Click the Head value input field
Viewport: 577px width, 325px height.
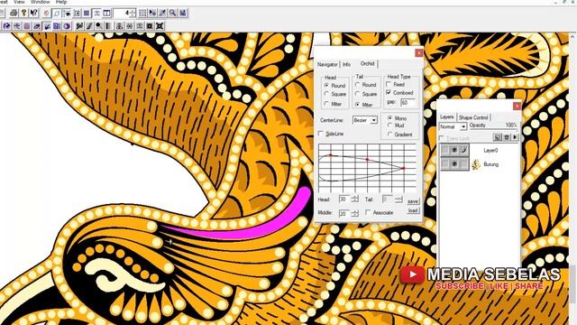344,199
